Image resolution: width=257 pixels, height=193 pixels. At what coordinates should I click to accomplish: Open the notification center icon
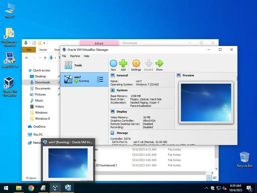pos(249,188)
